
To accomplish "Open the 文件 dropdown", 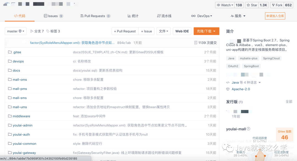I will (x=163, y=31).
